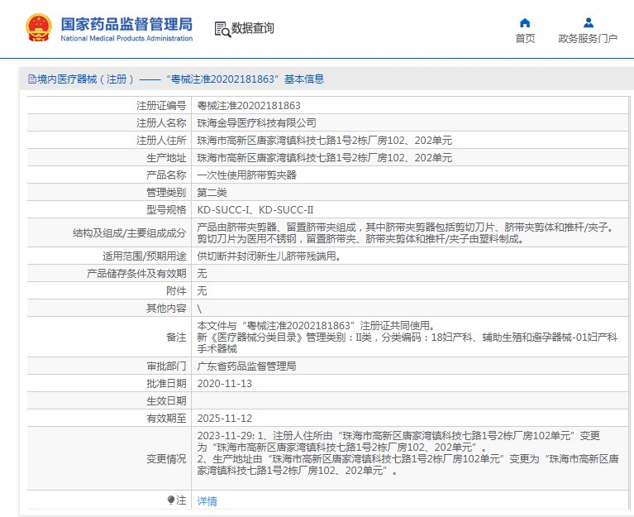Click the 注册人名称 row label

[x=161, y=123]
